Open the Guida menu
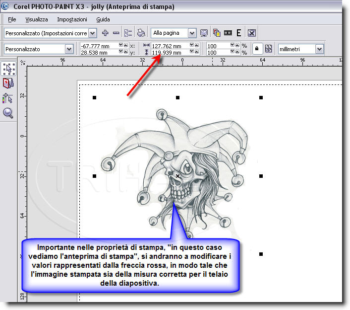This screenshot has height=310, width=350. coord(103,19)
